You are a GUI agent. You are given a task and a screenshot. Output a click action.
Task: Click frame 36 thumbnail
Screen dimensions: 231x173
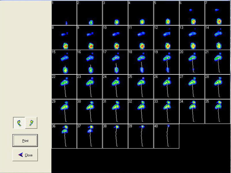pyautogui.click(x=64, y=136)
